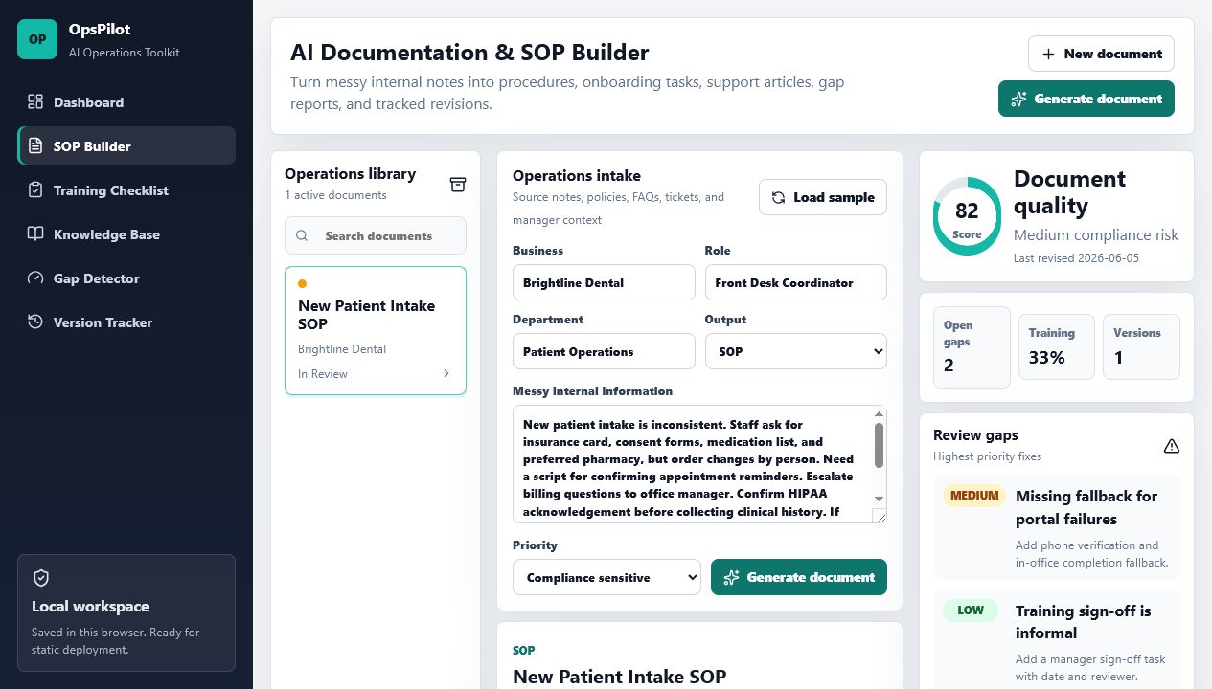Click the Version Tracker history icon
Image resolution: width=1212 pixels, height=689 pixels.
coord(35,322)
